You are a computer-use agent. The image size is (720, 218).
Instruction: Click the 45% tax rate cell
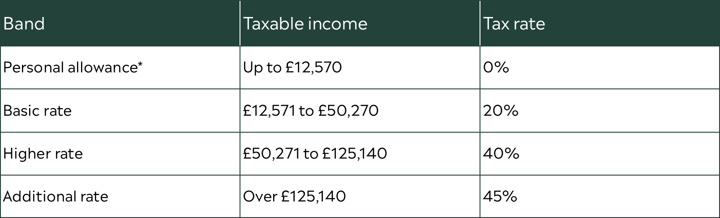pos(500,197)
